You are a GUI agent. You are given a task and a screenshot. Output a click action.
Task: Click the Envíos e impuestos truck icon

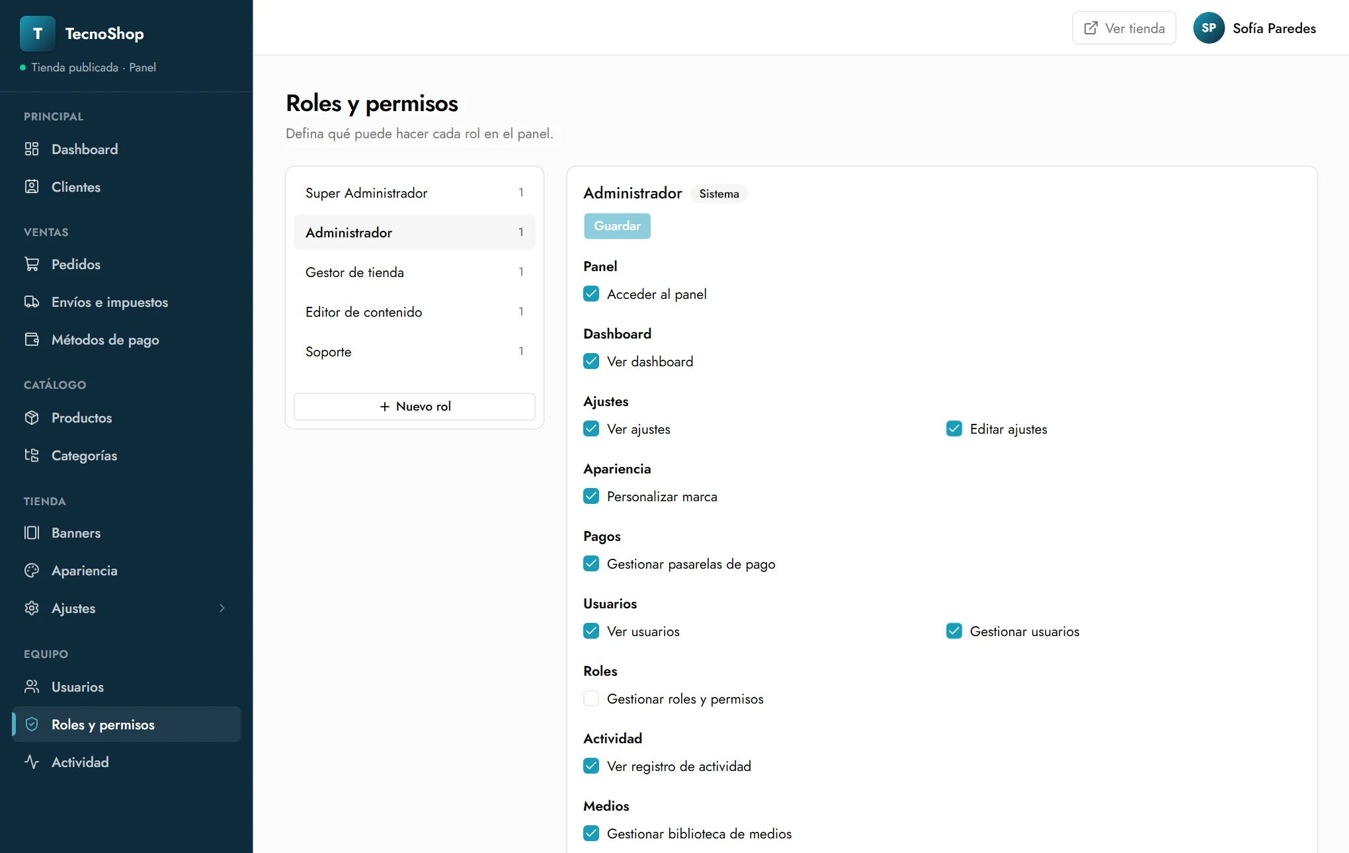tap(32, 302)
